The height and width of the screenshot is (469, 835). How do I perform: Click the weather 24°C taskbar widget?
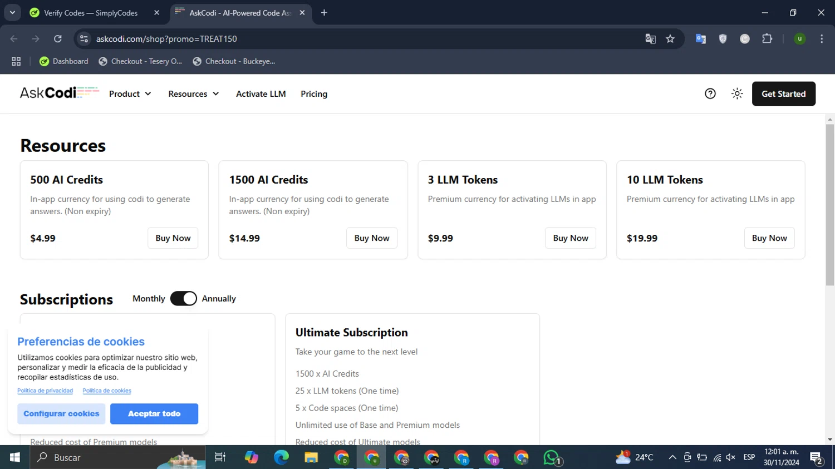coord(634,457)
